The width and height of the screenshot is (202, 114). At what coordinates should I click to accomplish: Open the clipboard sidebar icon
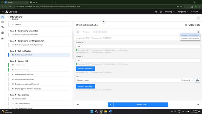click(x=2, y=22)
